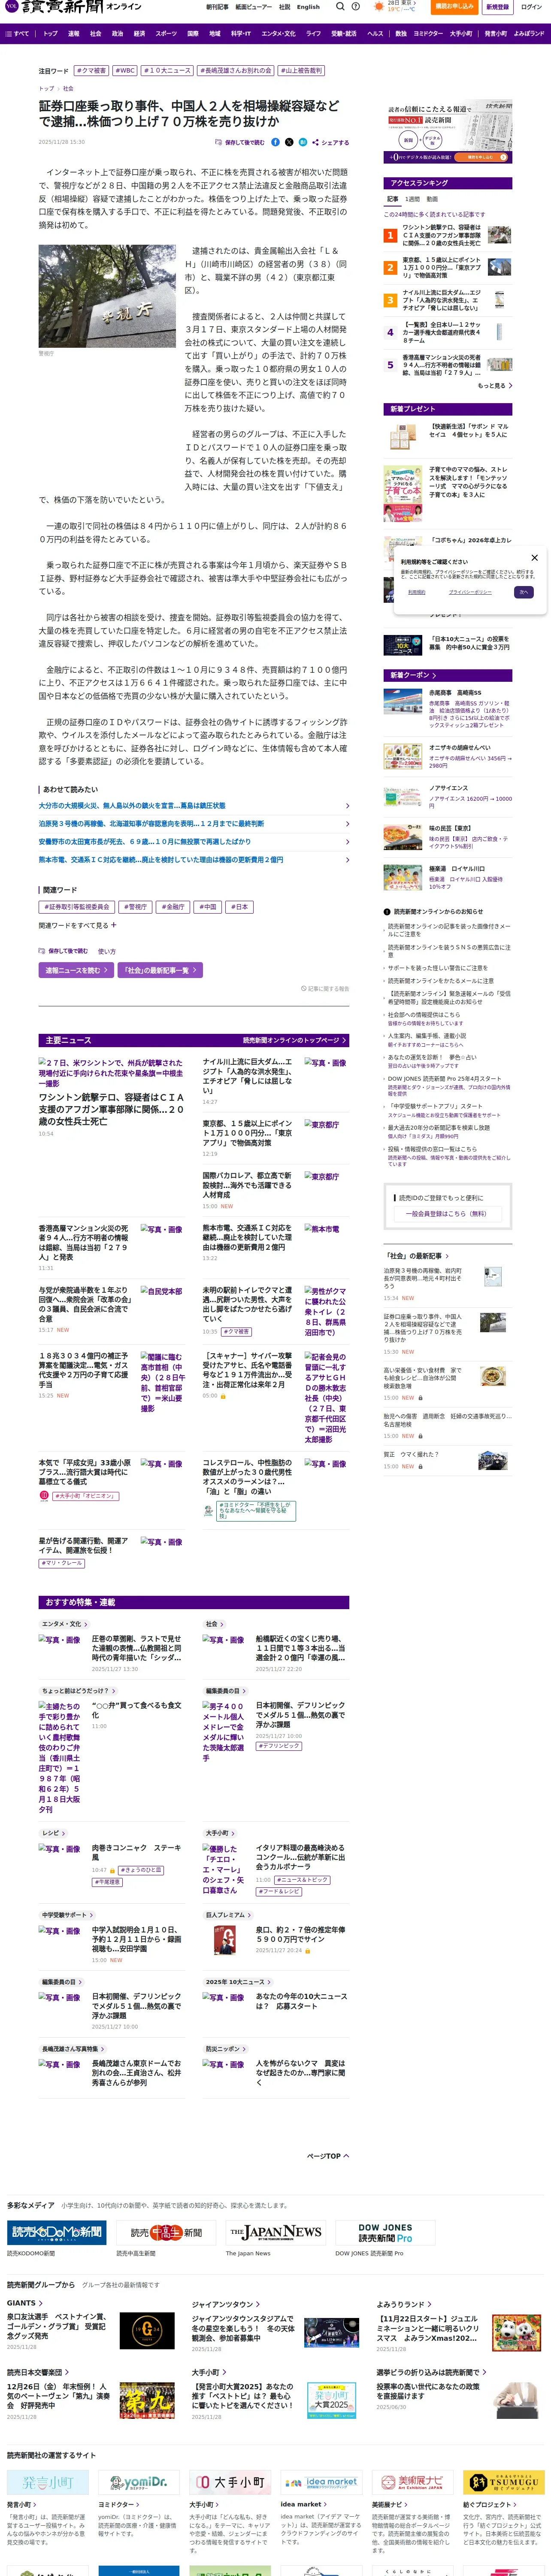Click the #山上被告裁判 hot word tag
The height and width of the screenshot is (2576, 551).
(x=301, y=71)
